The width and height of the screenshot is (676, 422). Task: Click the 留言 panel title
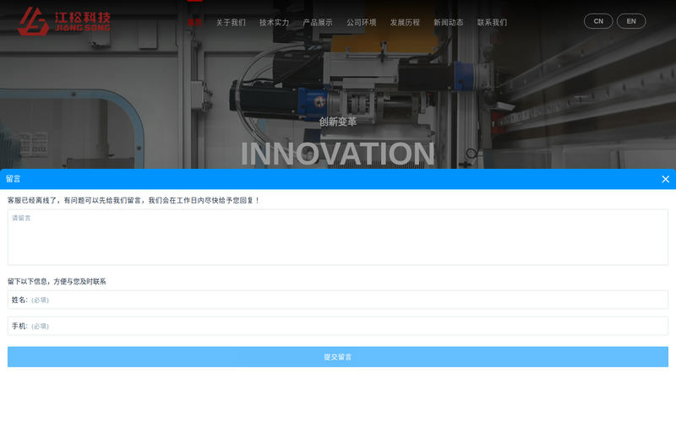pos(13,179)
